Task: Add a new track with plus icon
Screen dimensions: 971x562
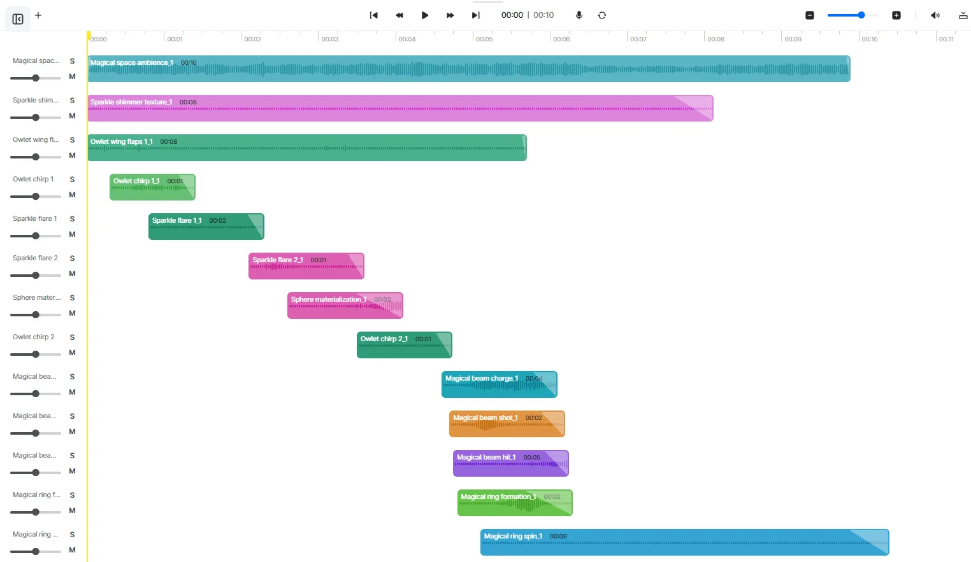Action: point(38,15)
